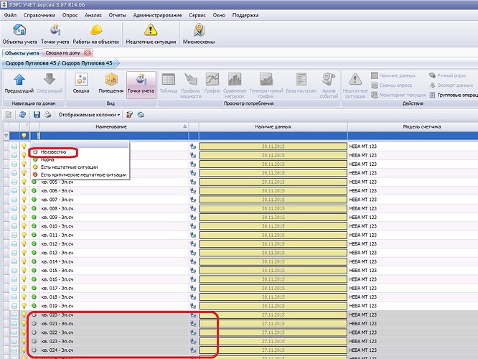Open the Поддержка menu
The width and height of the screenshot is (478, 359).
pos(245,15)
